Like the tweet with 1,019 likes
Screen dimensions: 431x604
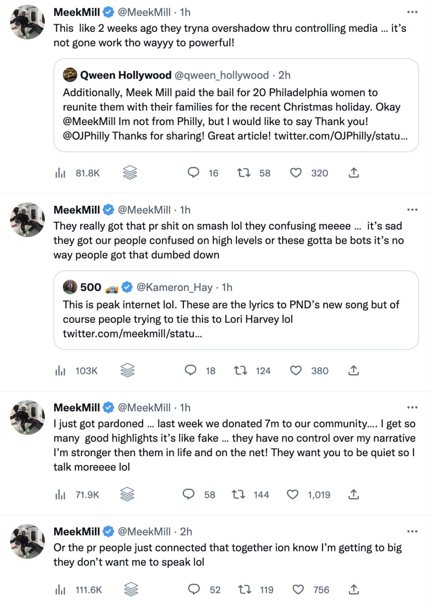click(x=292, y=494)
